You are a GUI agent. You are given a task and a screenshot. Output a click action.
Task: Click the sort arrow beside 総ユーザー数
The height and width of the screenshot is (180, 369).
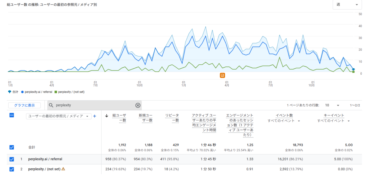coord(107,116)
